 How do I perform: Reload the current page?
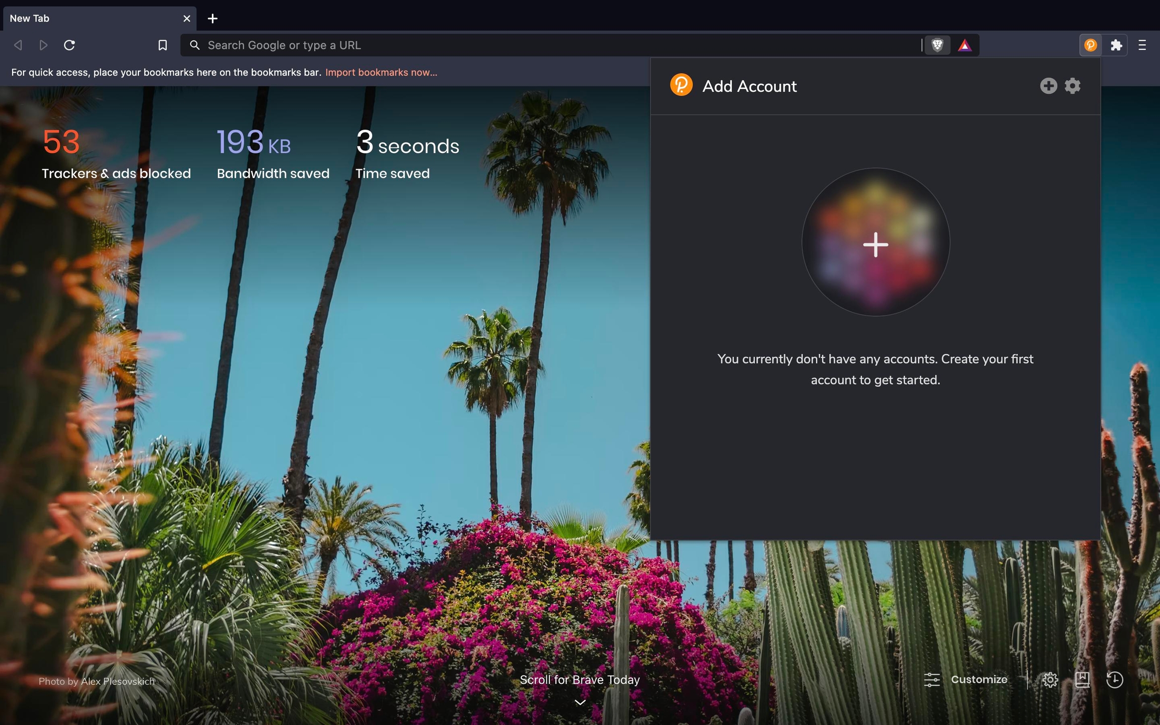[69, 45]
